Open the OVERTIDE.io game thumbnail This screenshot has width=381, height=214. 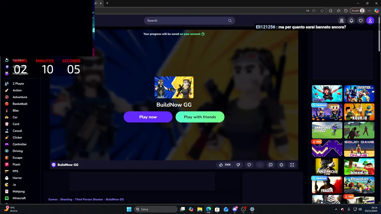tap(359, 94)
